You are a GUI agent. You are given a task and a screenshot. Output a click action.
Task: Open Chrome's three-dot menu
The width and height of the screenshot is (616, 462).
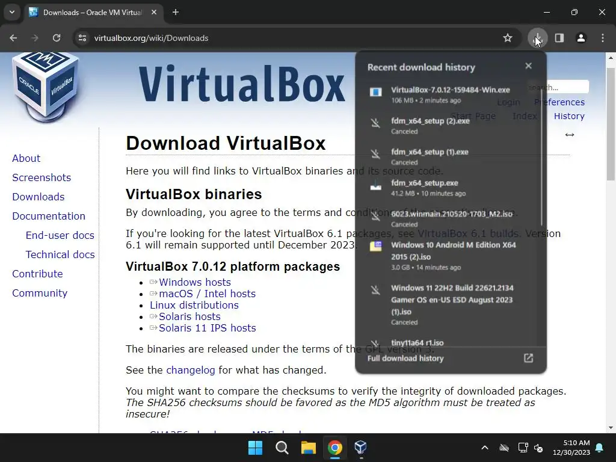click(602, 38)
